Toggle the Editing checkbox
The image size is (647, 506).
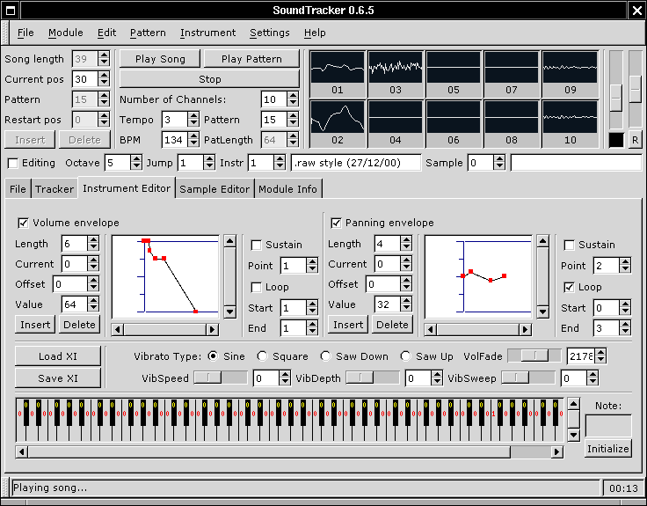pos(12,163)
